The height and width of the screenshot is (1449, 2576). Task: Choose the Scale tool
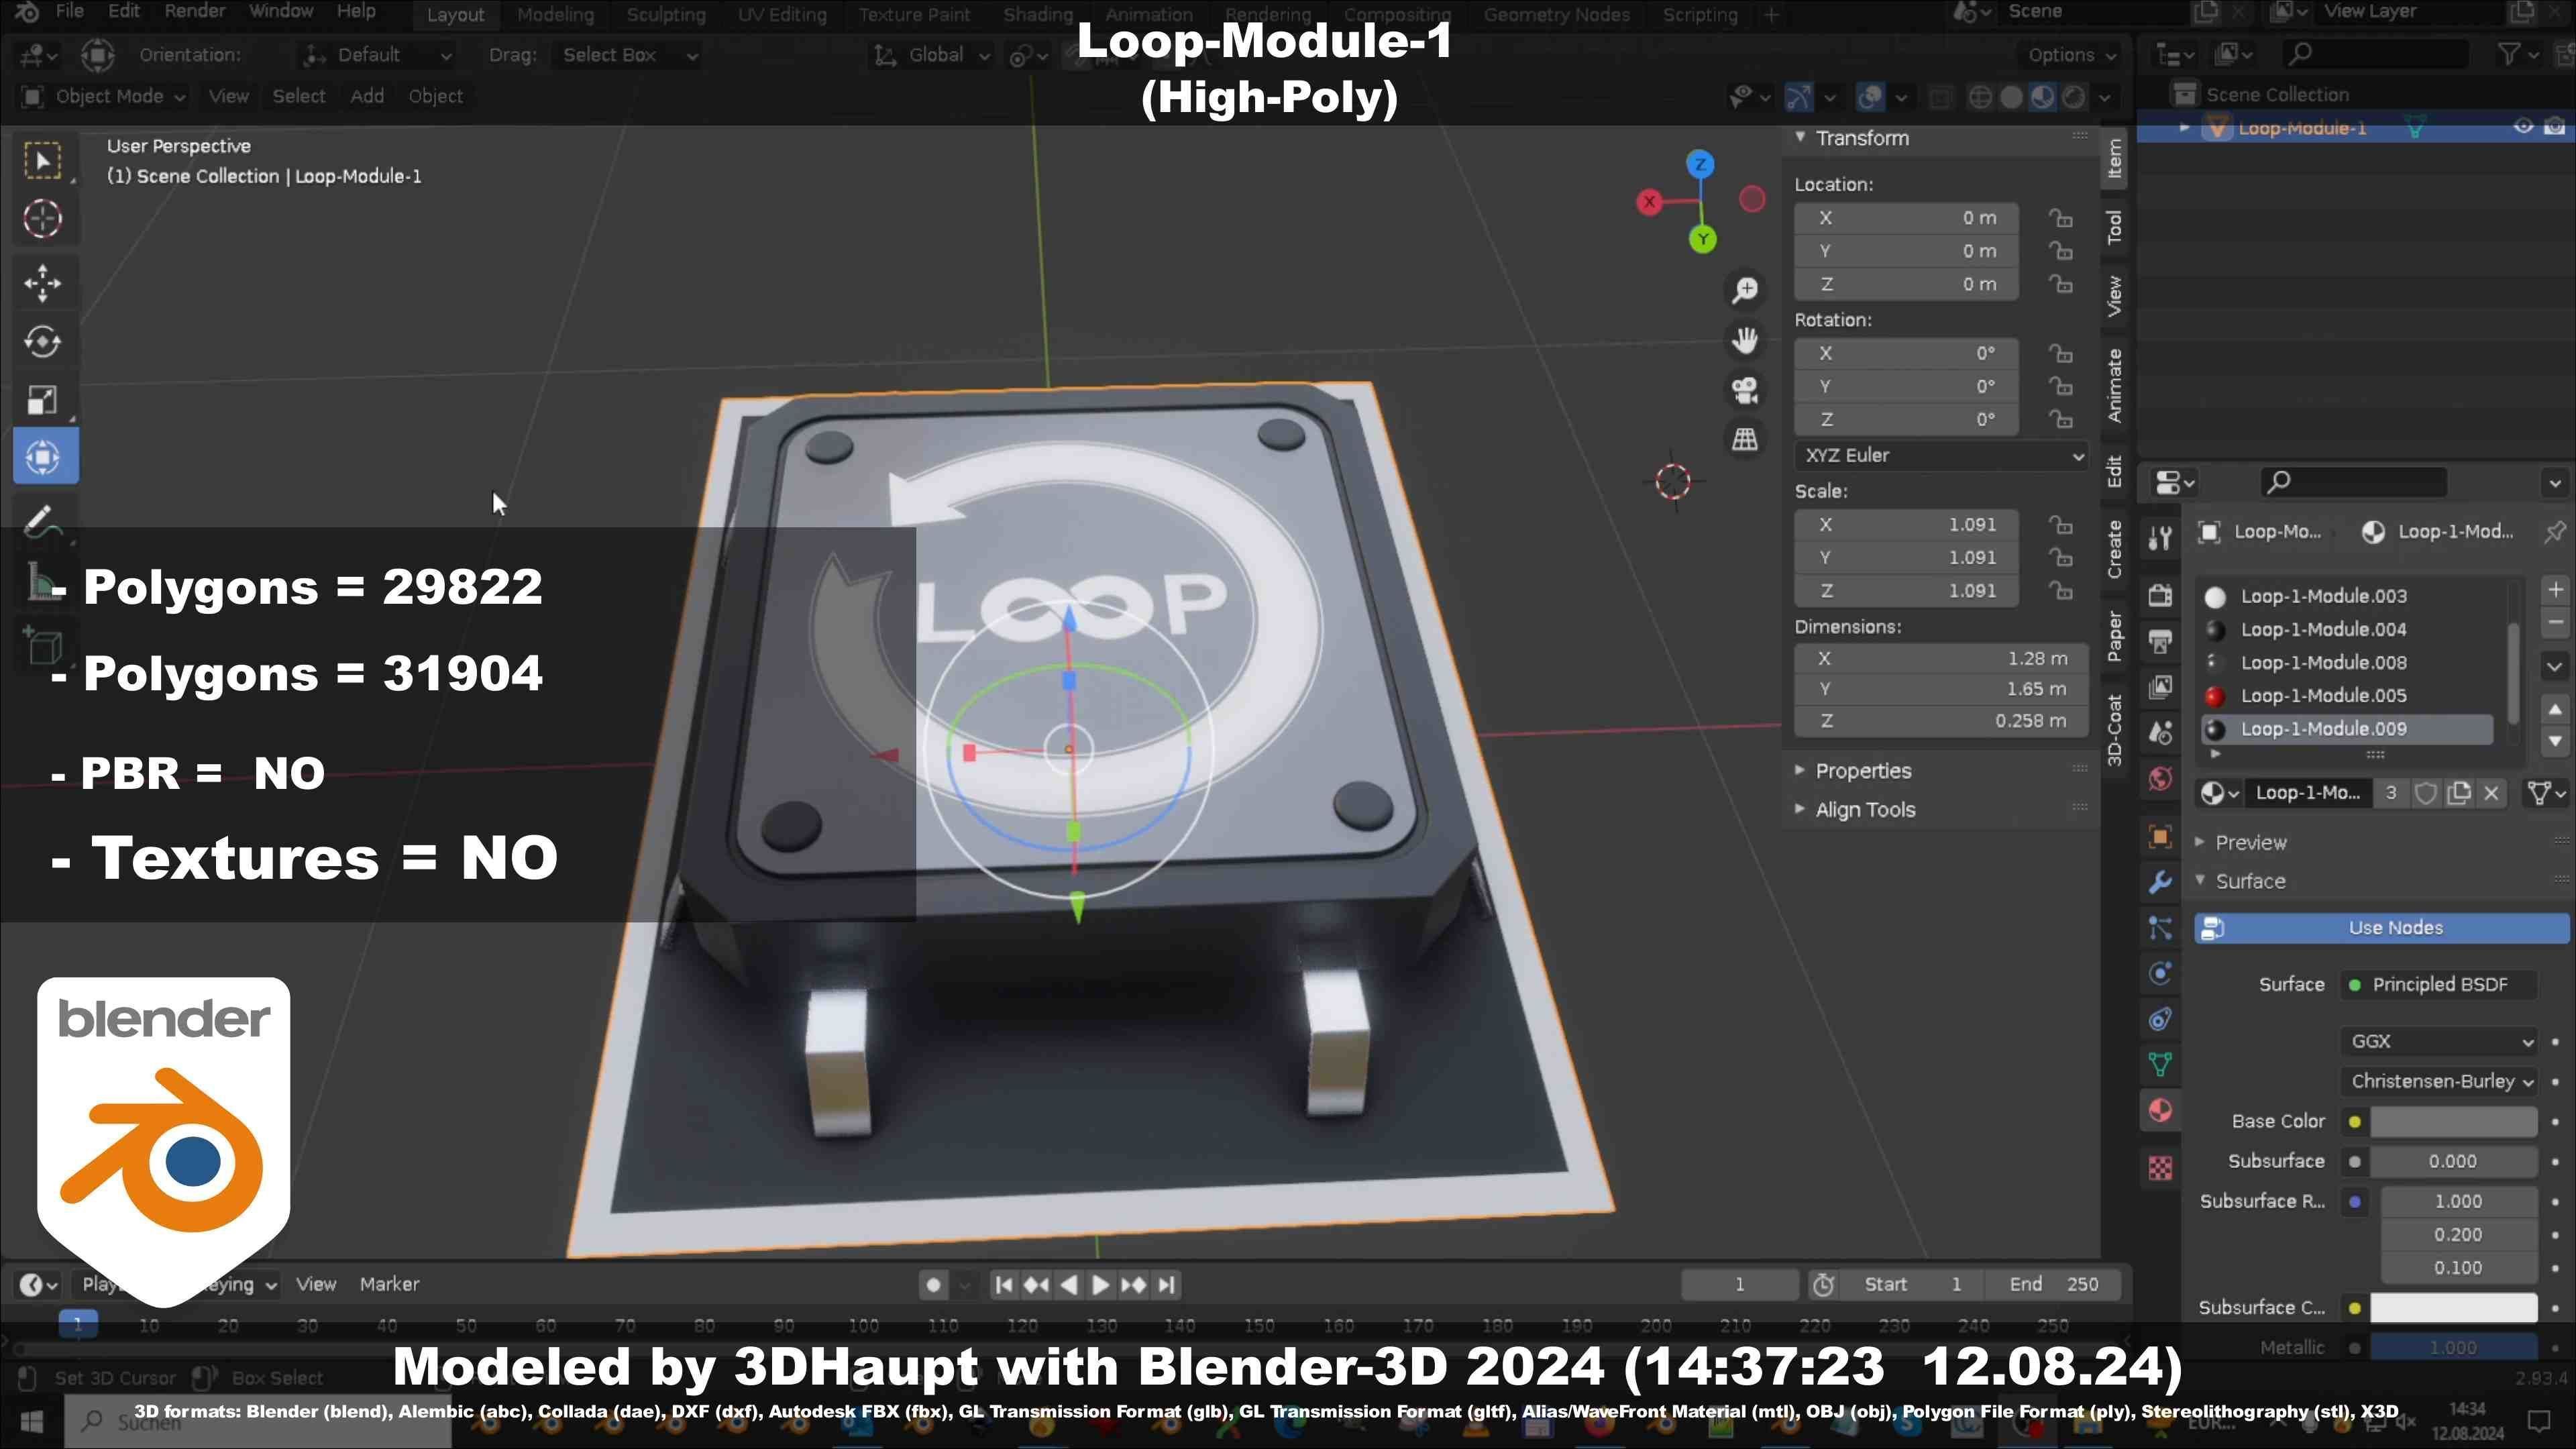click(x=43, y=399)
